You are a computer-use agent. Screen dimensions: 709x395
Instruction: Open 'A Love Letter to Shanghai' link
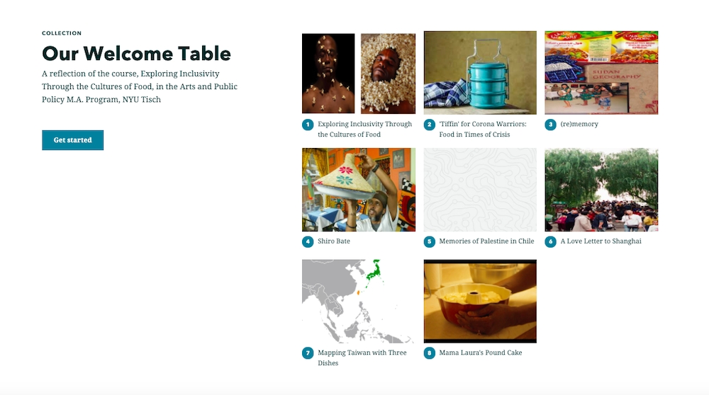point(601,241)
